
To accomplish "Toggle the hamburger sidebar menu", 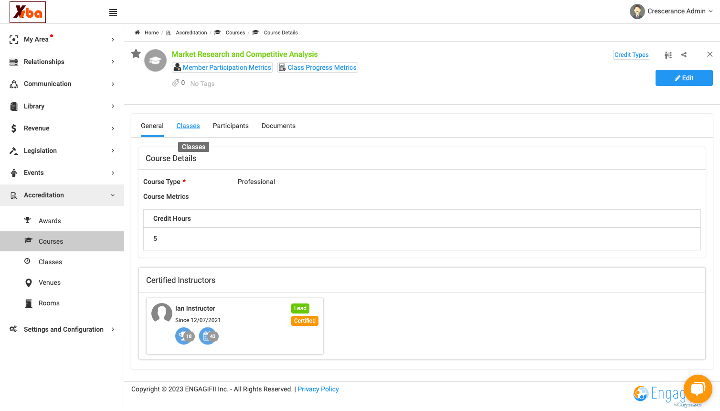I will pos(113,12).
